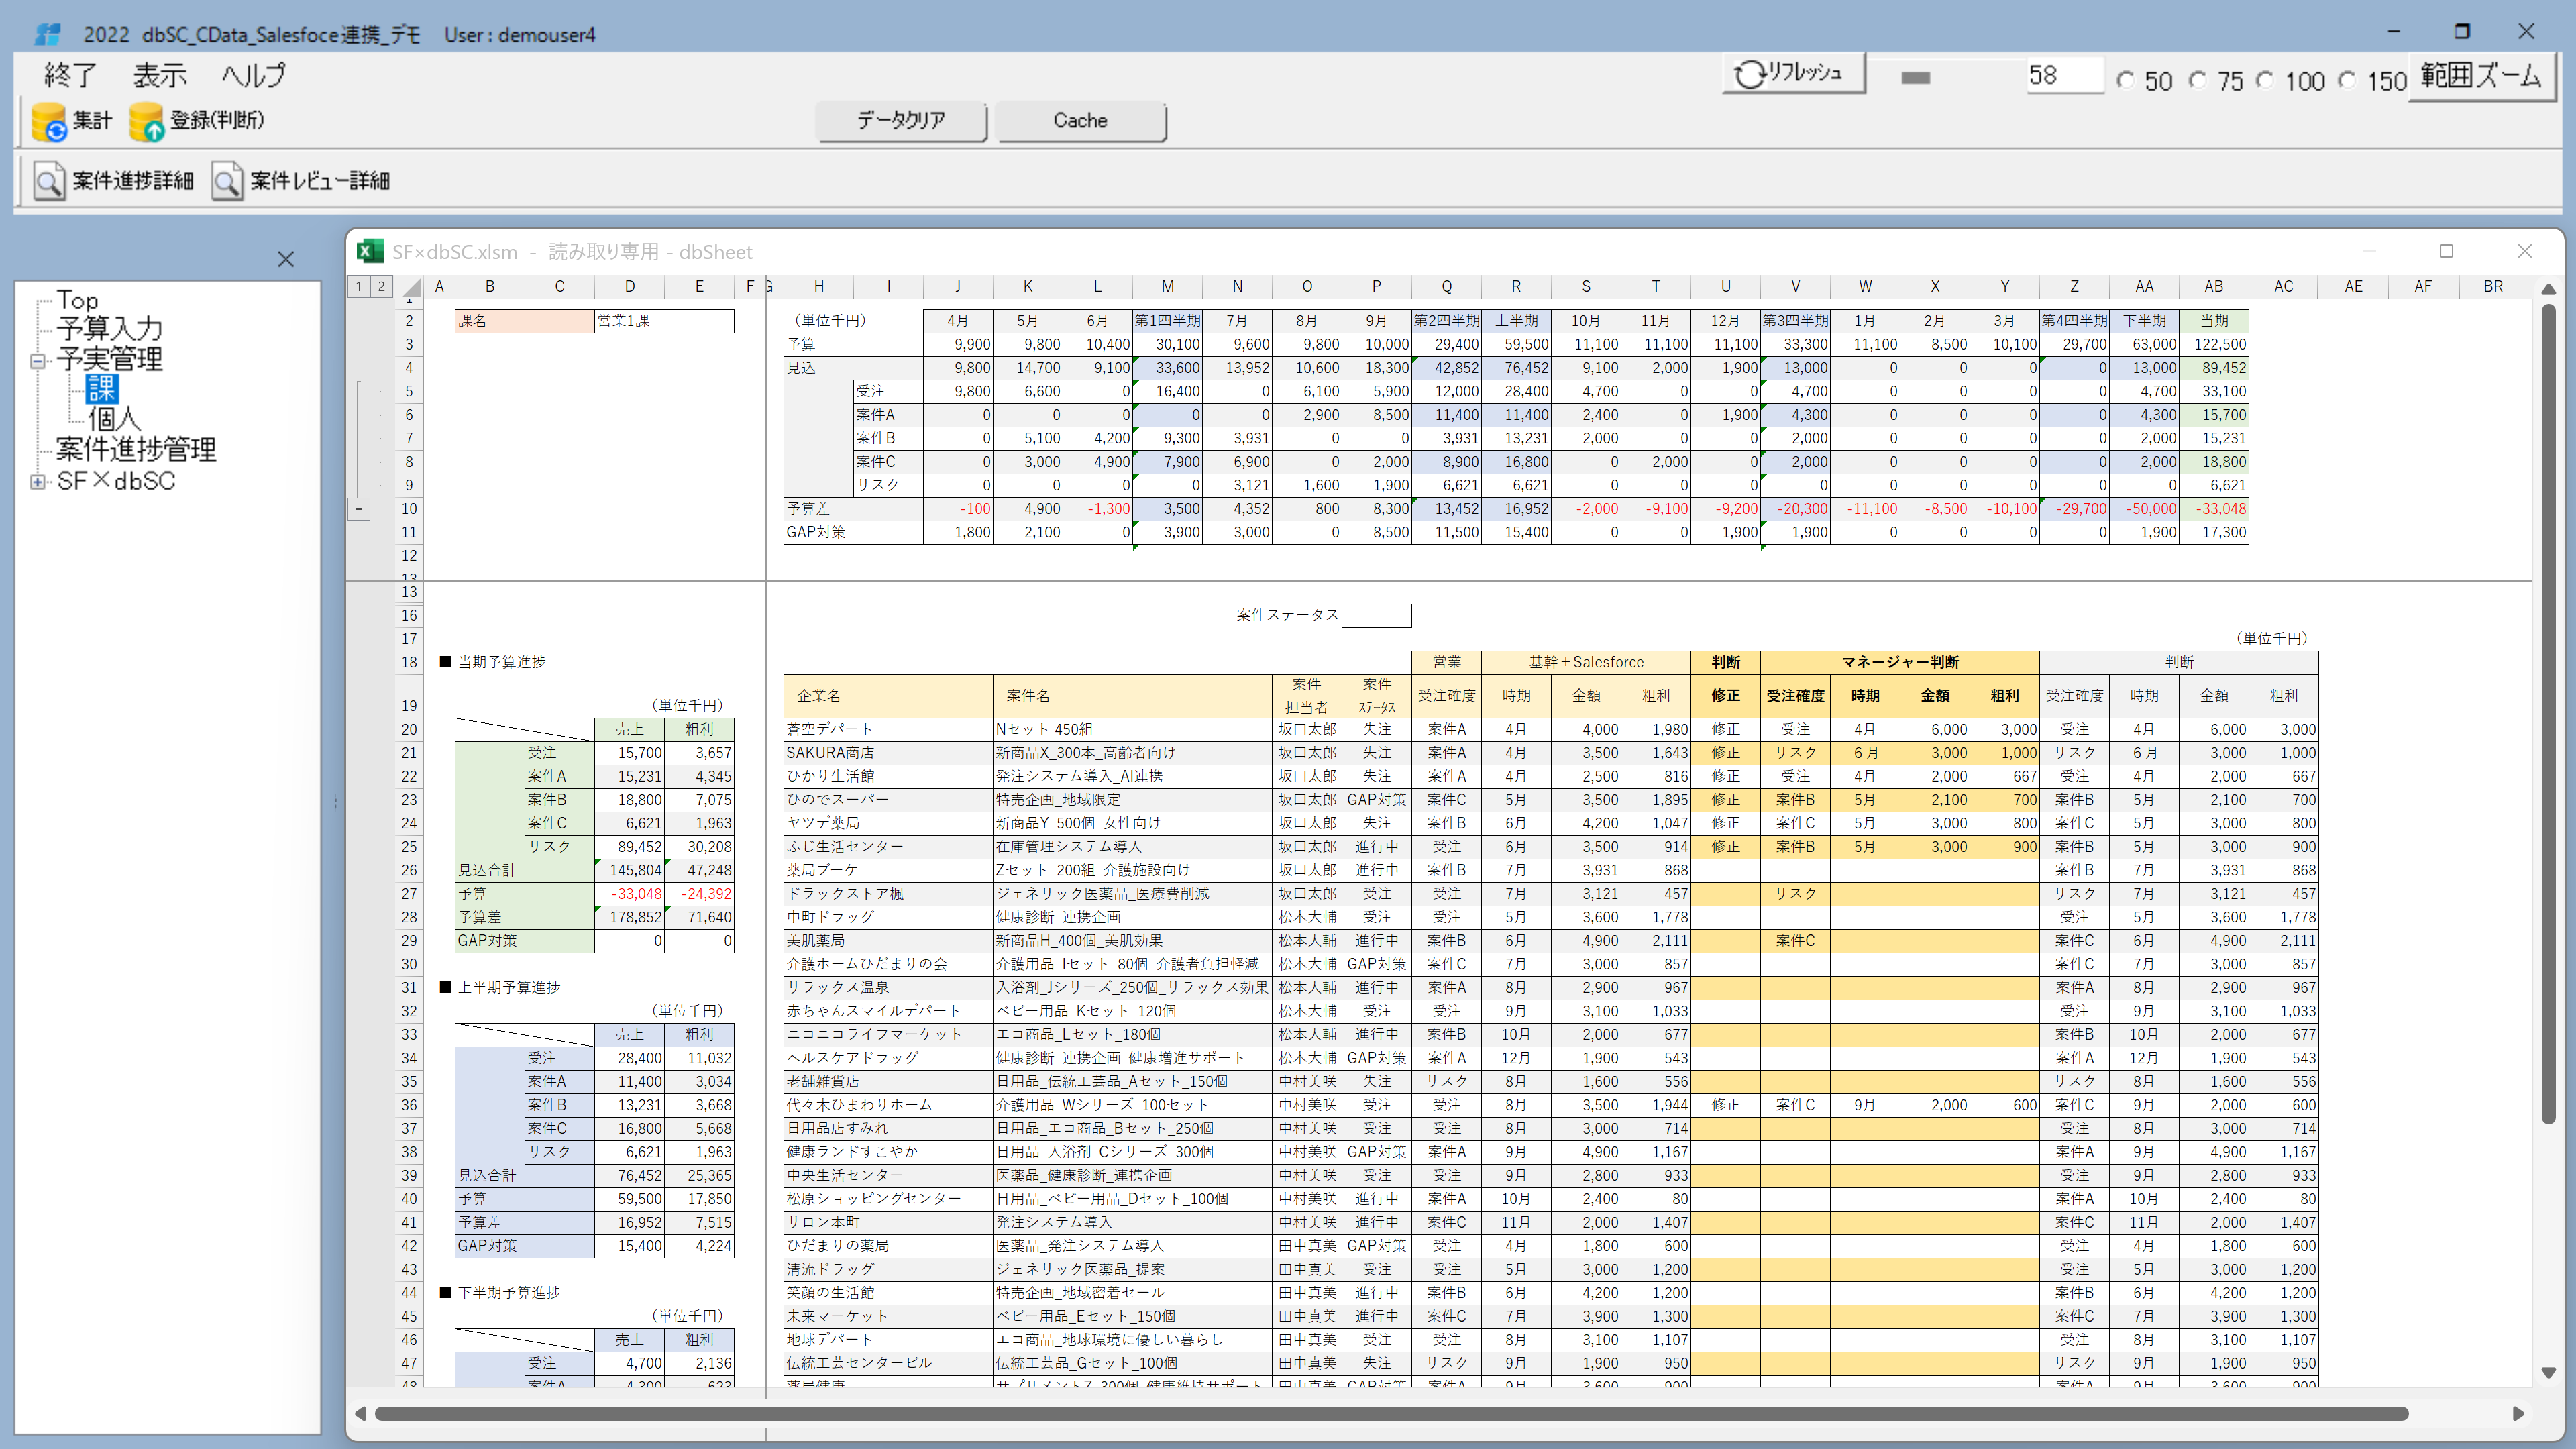This screenshot has width=2576, height=1449.
Task: Click the 蒼空デパート company cell
Action: pos(888,729)
